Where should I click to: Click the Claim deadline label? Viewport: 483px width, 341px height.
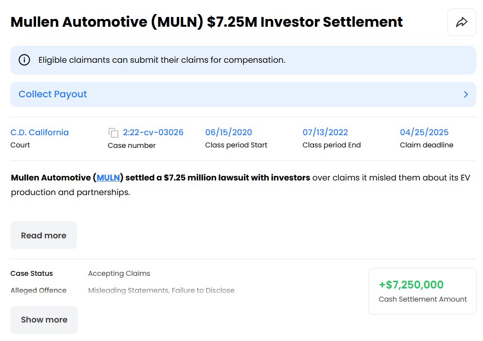tap(427, 145)
